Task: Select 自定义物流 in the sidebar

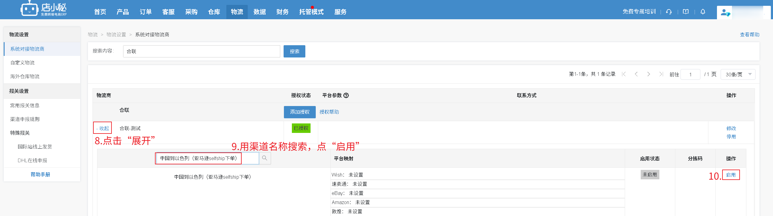Action: click(x=22, y=63)
